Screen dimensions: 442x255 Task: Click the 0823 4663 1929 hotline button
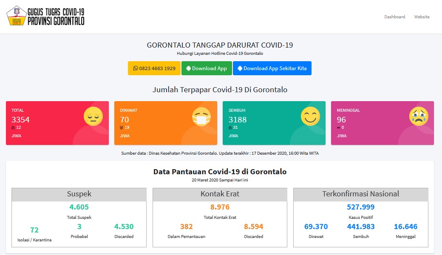tap(154, 68)
